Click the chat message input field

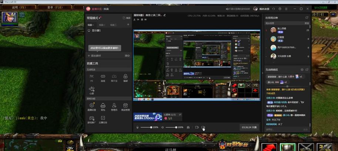point(284,129)
